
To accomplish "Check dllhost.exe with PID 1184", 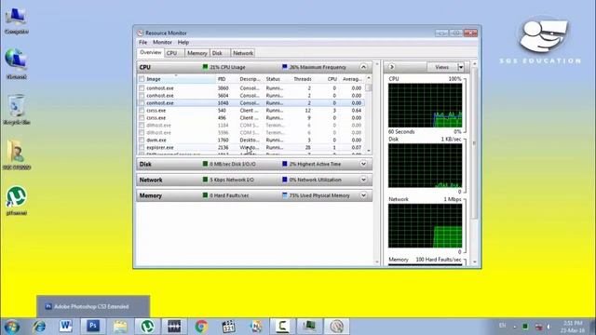I will 142,126.
